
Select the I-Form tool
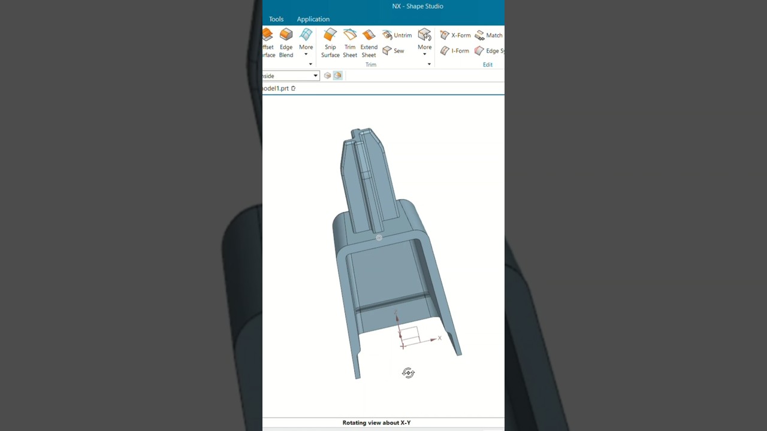click(455, 51)
